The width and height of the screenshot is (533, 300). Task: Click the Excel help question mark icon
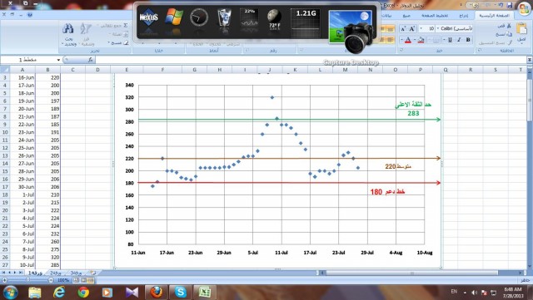tap(30, 15)
